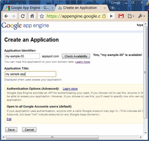Click the availability message for my-sample-55
The height and width of the screenshot is (141, 149).
coord(117,55)
